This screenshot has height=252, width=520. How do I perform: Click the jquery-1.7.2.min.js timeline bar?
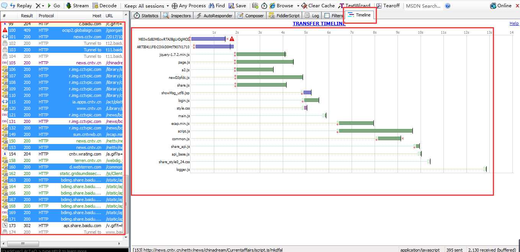261,54
